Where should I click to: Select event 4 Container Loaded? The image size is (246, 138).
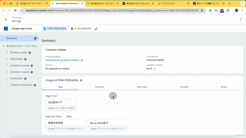pyautogui.click(x=20, y=66)
